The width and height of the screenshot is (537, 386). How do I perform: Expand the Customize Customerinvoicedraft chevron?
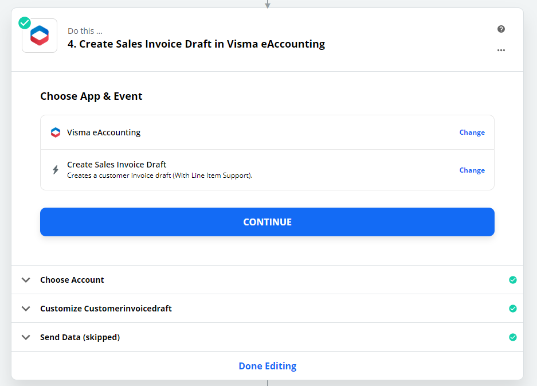[26, 309]
